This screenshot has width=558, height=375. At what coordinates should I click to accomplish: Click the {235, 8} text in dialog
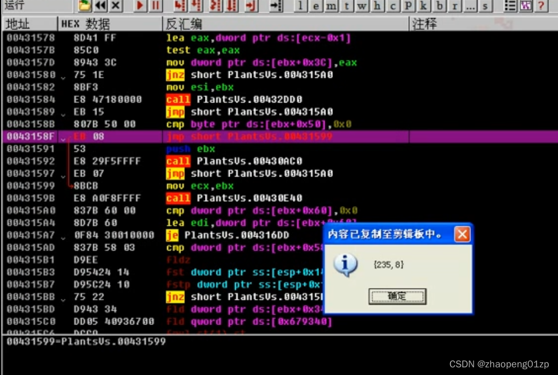389,264
